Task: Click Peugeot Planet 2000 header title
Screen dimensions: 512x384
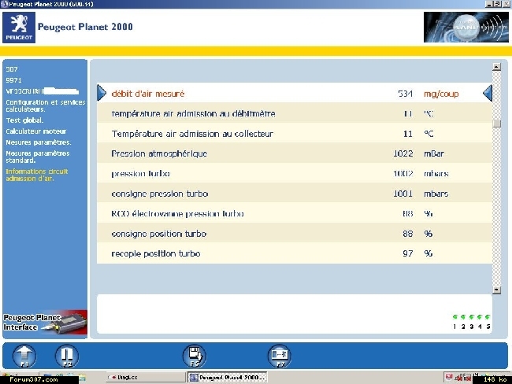Action: [85, 27]
